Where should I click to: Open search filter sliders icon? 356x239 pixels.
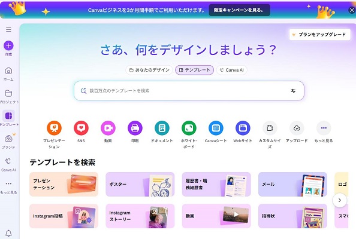pos(293,91)
